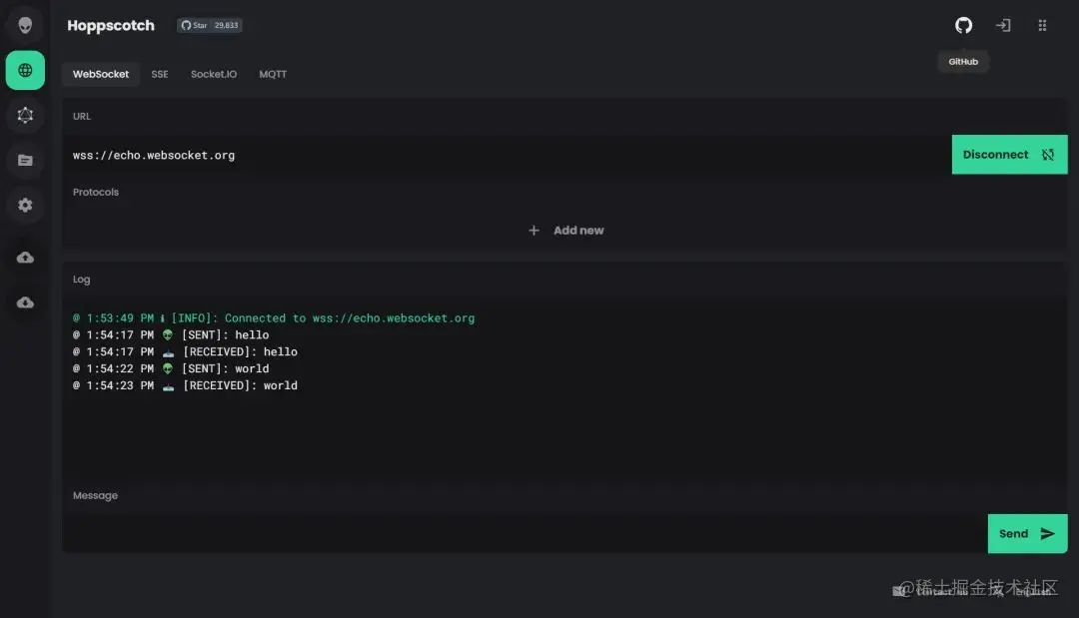The image size is (1079, 618).
Task: Open the GraphQL sidebar icon
Action: point(25,115)
